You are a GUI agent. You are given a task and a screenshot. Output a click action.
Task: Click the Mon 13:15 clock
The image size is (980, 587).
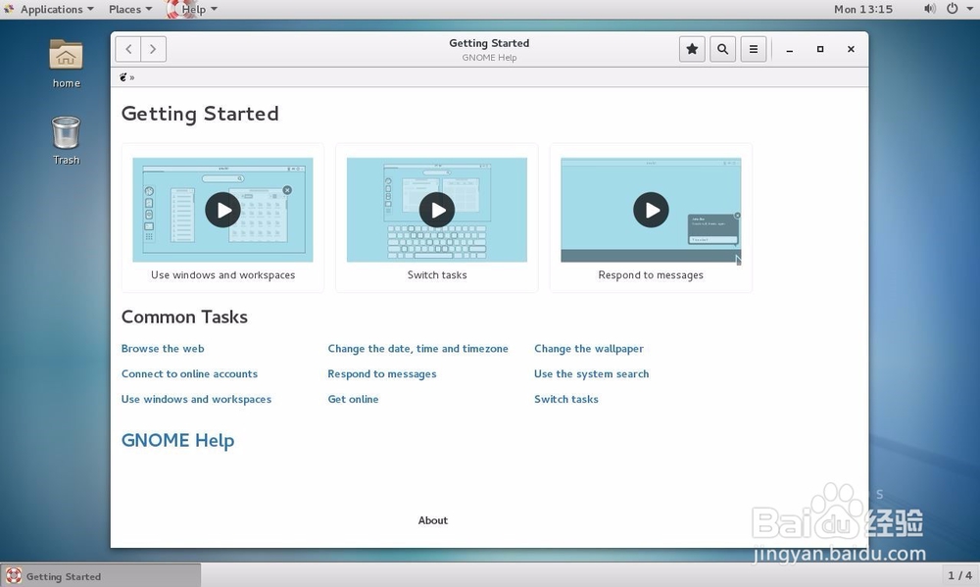tap(863, 10)
